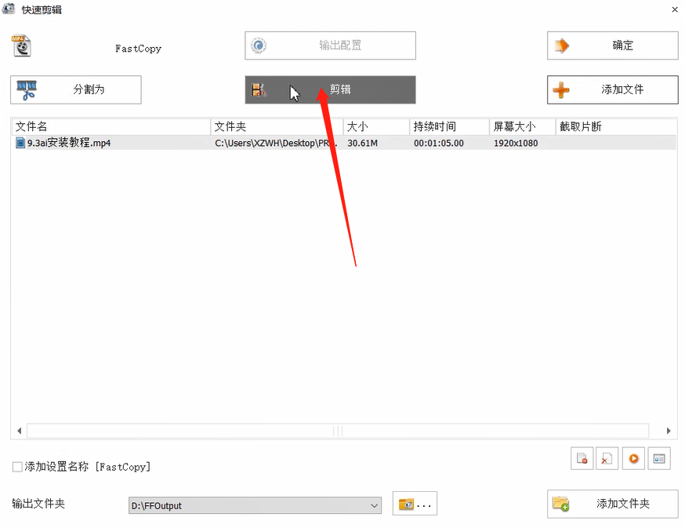685x528 pixels.
Task: Play the selected video with orange play icon
Action: 633,458
